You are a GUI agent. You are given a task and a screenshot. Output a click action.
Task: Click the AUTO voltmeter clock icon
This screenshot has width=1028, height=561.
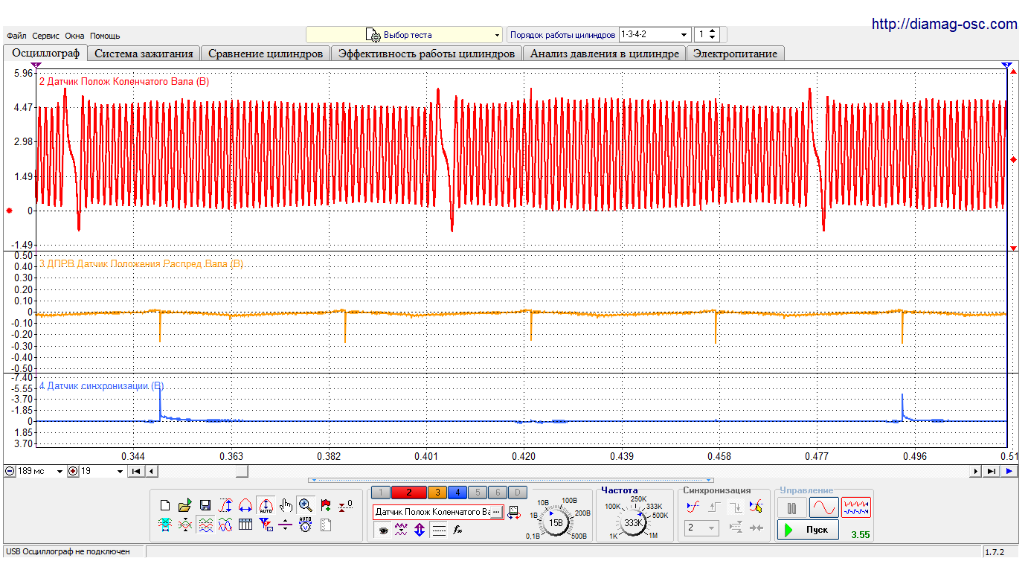tap(306, 524)
